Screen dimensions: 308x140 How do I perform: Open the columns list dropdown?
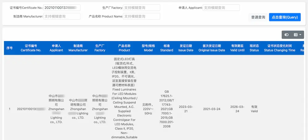[x=297, y=35]
